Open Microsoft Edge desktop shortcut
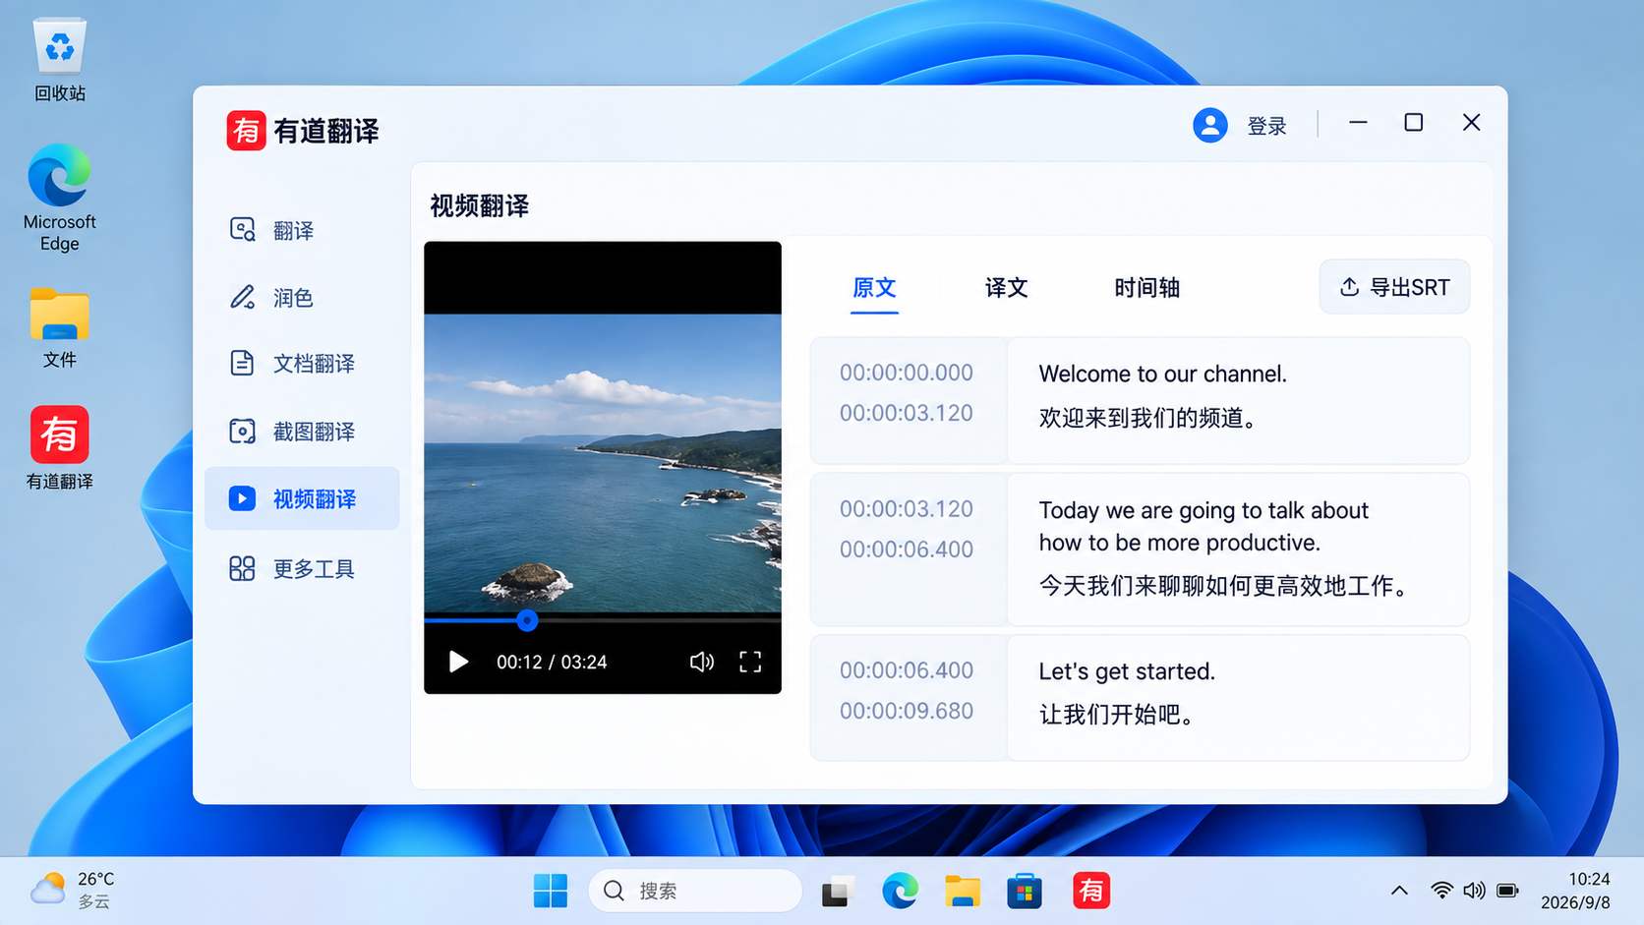The width and height of the screenshot is (1644, 925). coord(60,198)
